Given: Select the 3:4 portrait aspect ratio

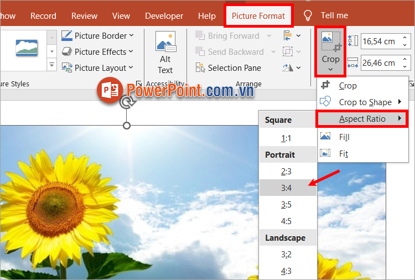Looking at the screenshot, I should [288, 188].
